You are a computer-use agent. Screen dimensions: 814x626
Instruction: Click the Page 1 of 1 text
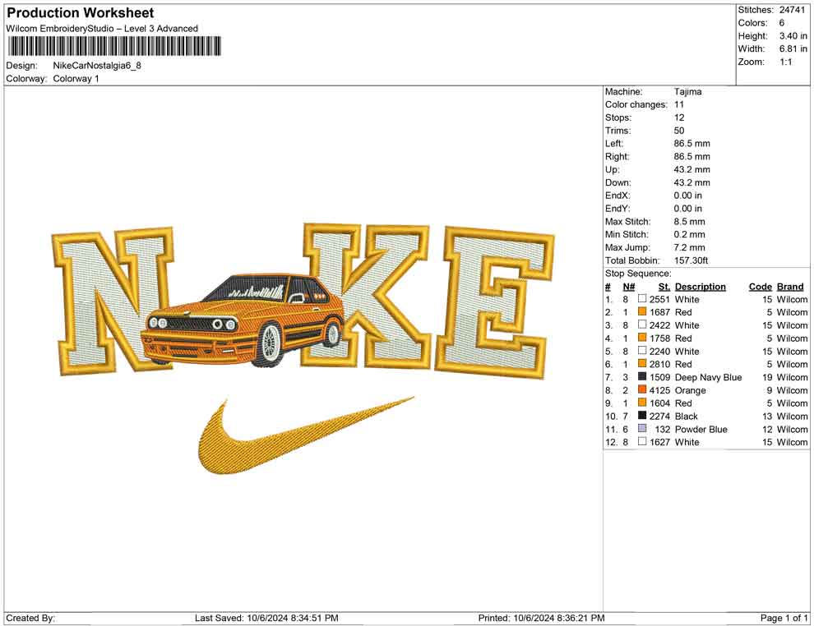tap(784, 618)
